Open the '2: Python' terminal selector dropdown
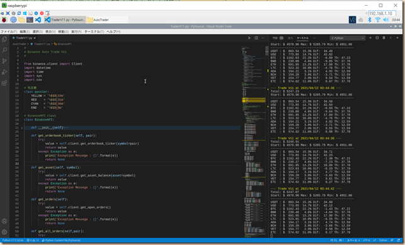Viewport: 405px width, 245px height. pyautogui.click(x=347, y=38)
